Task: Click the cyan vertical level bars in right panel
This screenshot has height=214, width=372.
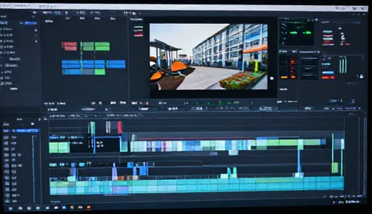Action: tap(342, 65)
